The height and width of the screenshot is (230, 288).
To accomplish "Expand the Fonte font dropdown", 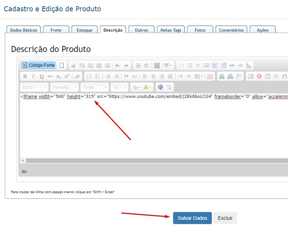I will pos(94,87).
